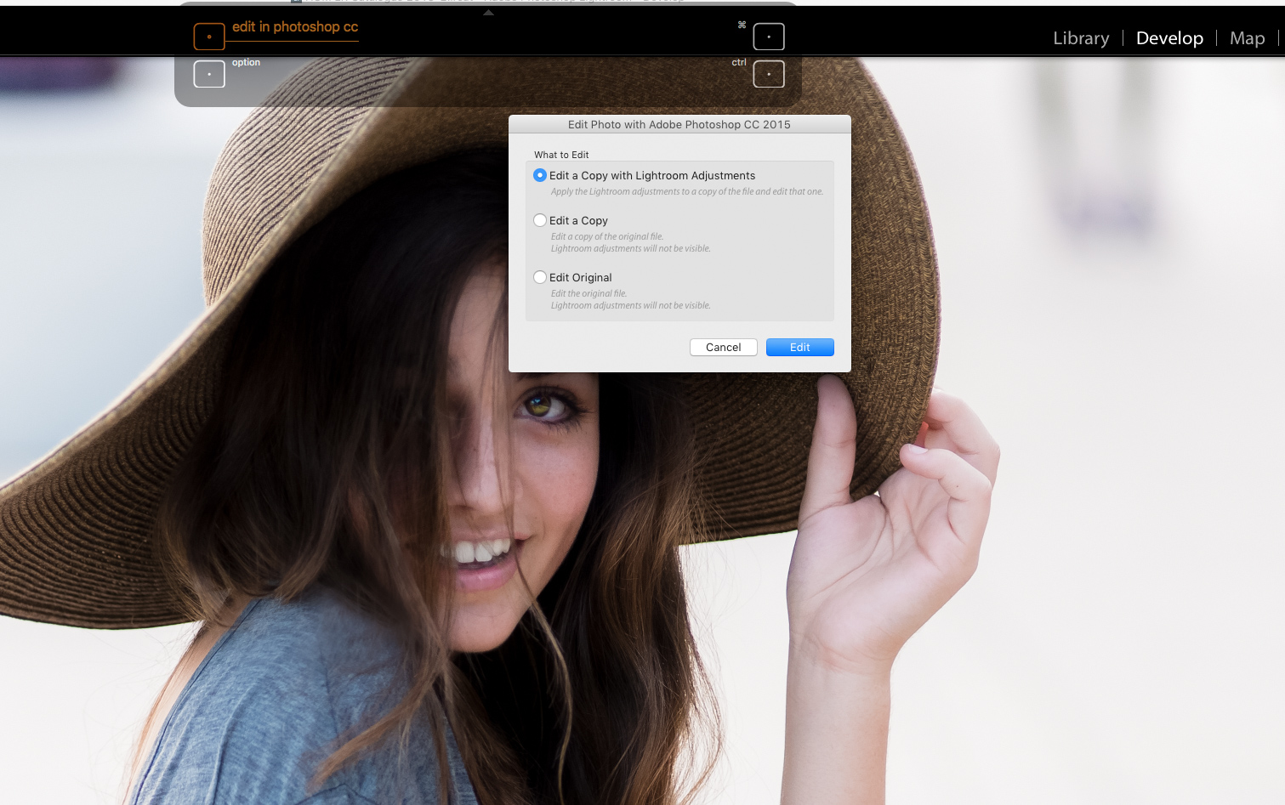Image resolution: width=1285 pixels, height=805 pixels.
Task: Select "Edit a Copy with Lightroom Adjustments"
Action: coord(540,175)
